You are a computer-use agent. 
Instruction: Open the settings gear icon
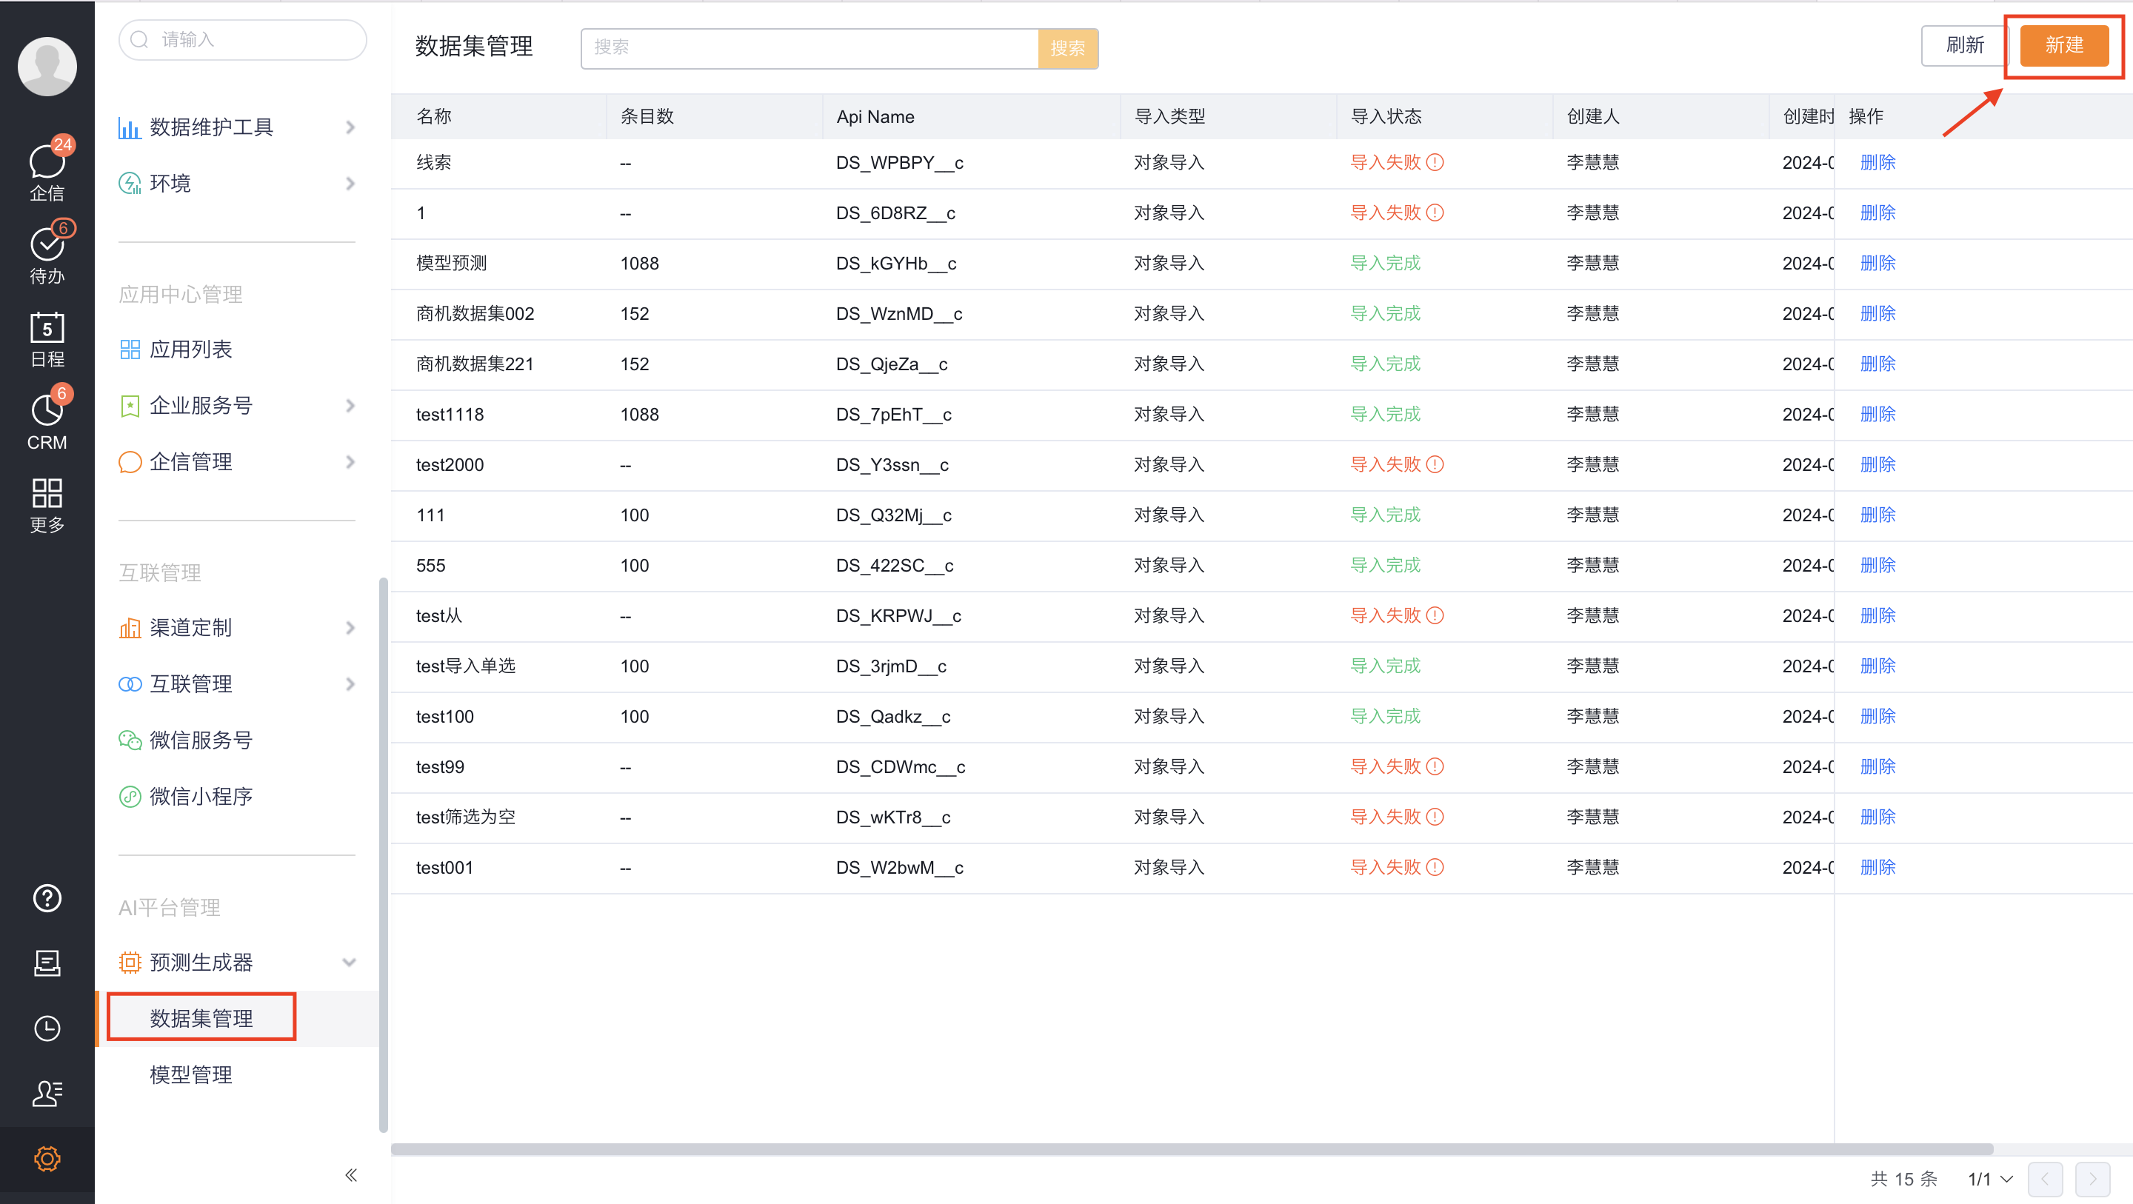(47, 1158)
